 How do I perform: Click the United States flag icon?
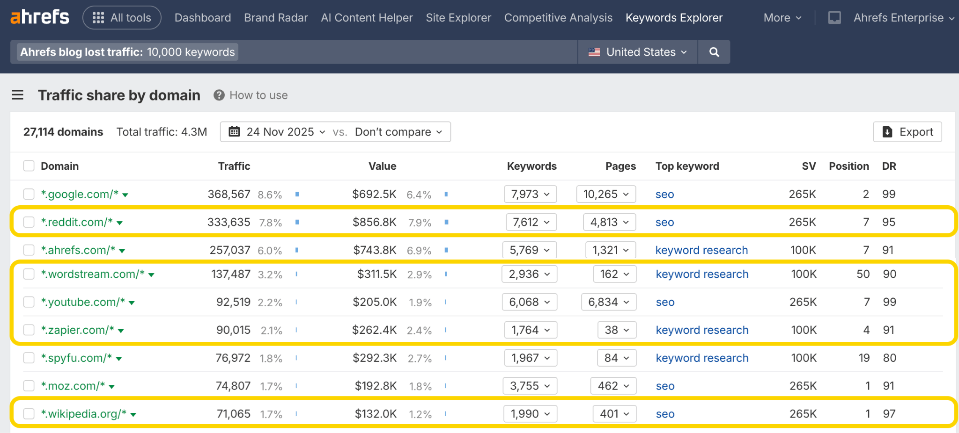tap(594, 52)
